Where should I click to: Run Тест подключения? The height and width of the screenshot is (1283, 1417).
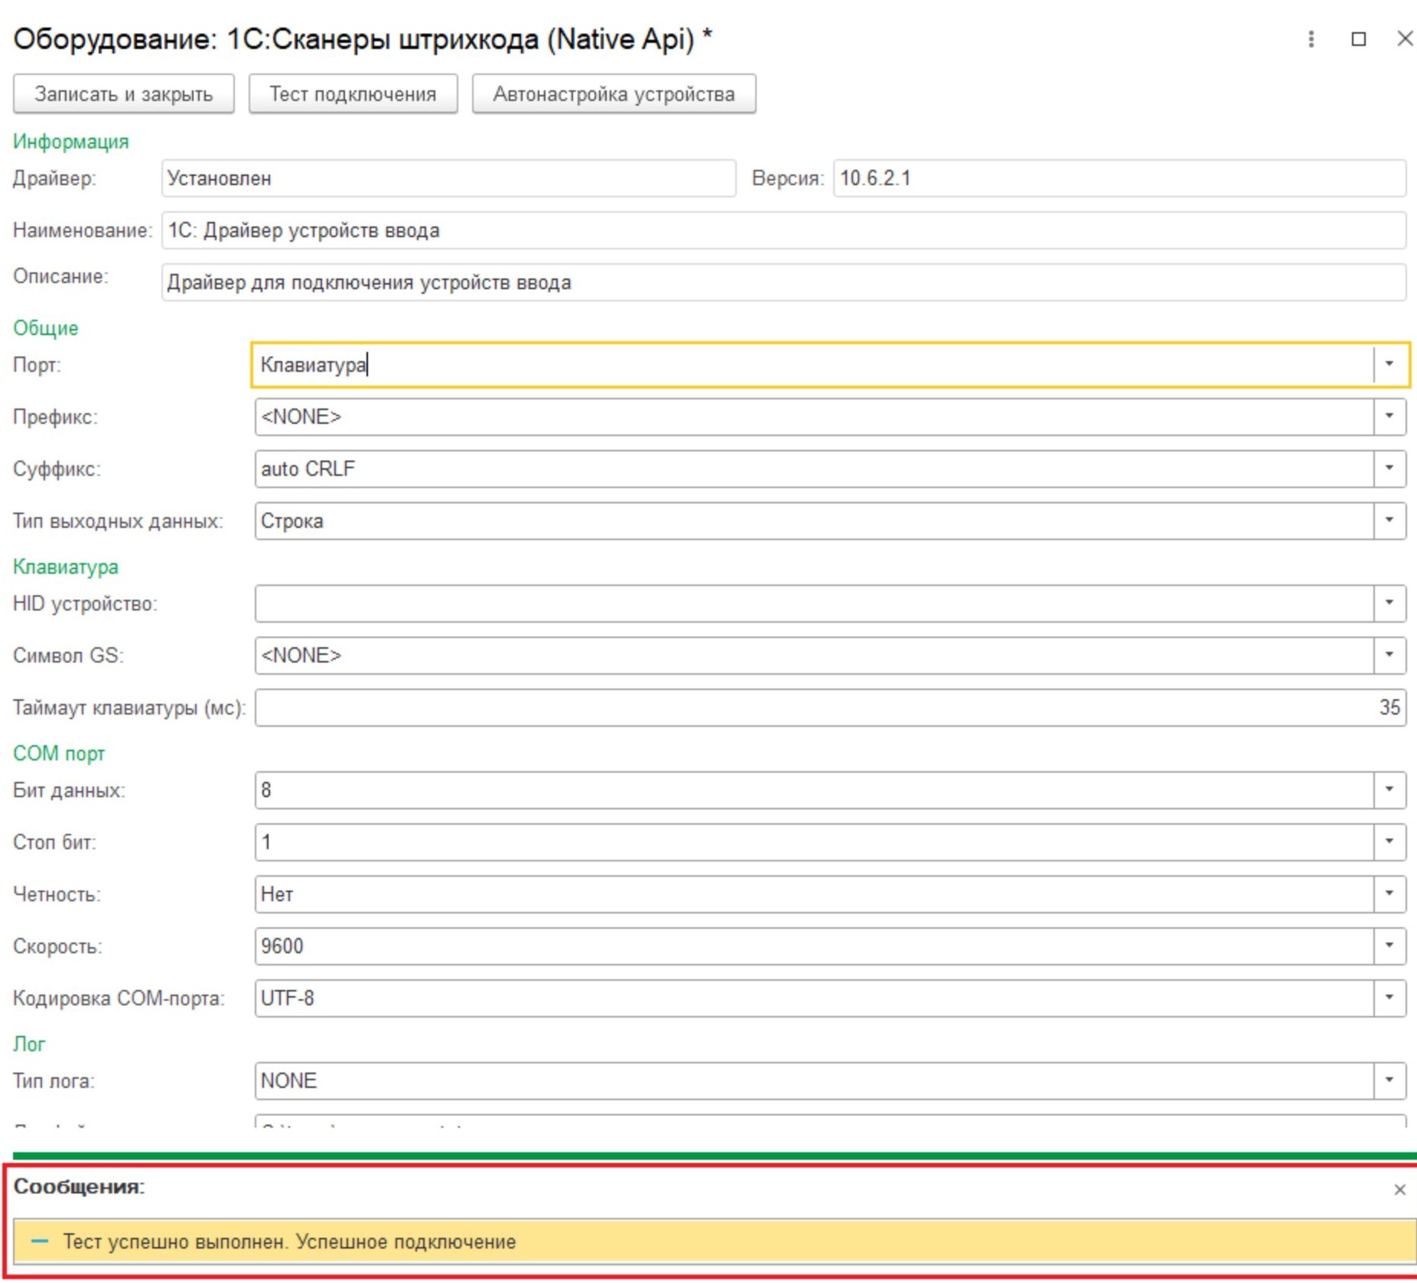[x=353, y=94]
